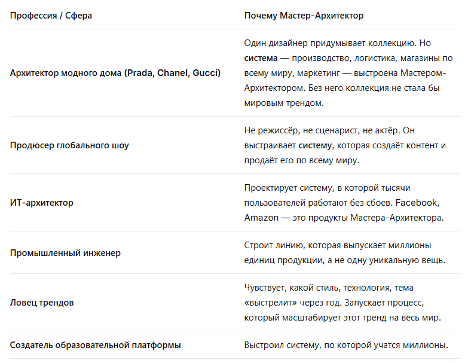Click the 'Профессия / Сфера' column header
The height and width of the screenshot is (363, 468).
pyautogui.click(x=51, y=16)
